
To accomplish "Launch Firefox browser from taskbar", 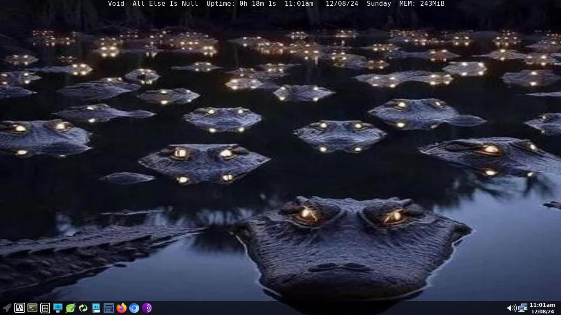I will [x=122, y=308].
